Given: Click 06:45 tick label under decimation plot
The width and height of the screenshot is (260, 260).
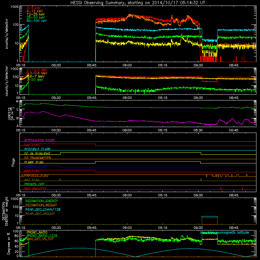Looking at the screenshot, I should [234, 228].
